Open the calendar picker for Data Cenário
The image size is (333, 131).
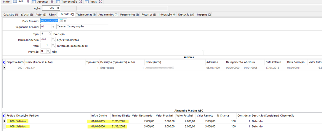click(62, 21)
